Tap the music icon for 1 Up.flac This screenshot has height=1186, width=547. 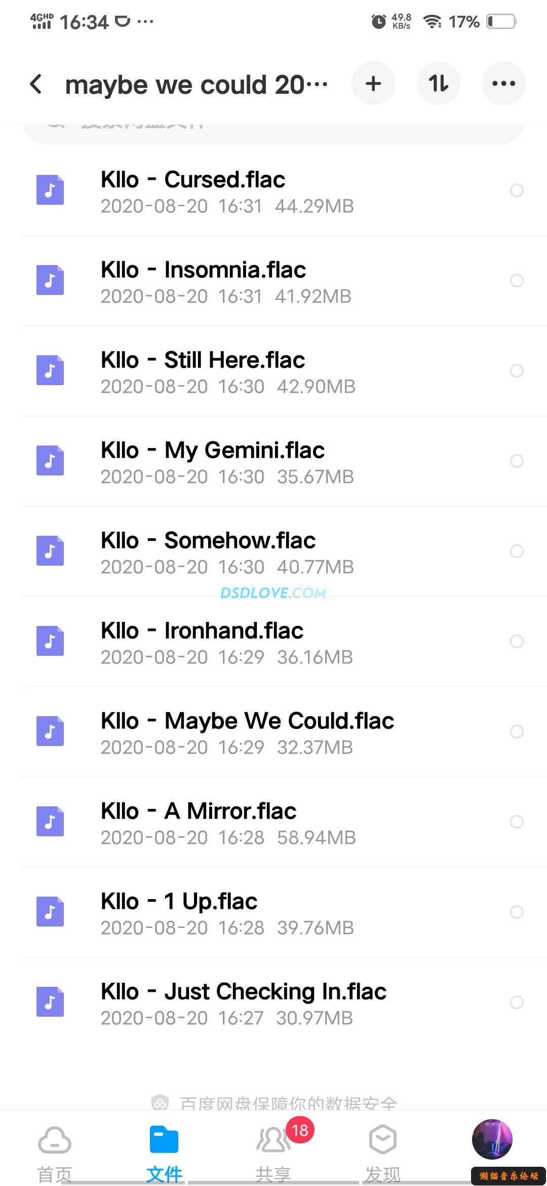coord(50,912)
